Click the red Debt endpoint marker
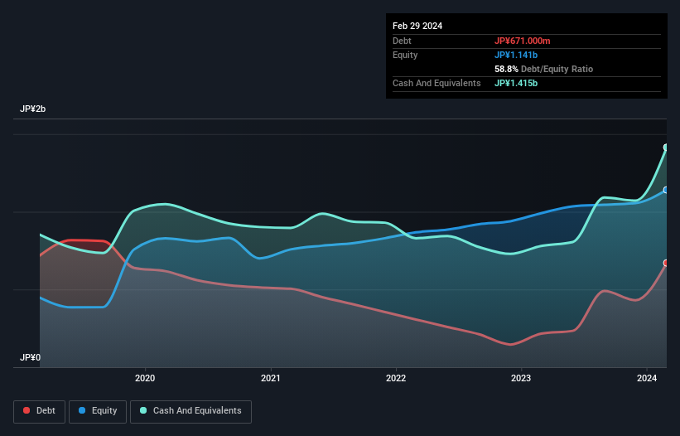 pyautogui.click(x=666, y=263)
